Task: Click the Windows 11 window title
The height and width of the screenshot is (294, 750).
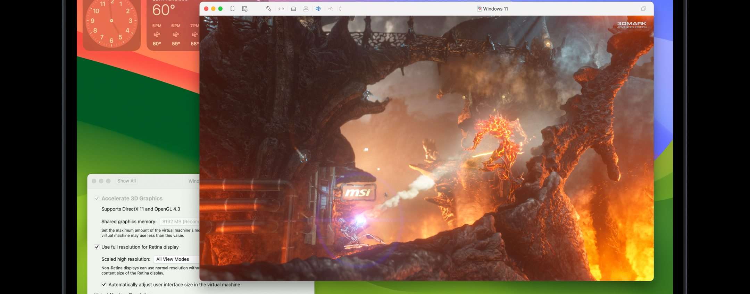Action: pos(495,9)
